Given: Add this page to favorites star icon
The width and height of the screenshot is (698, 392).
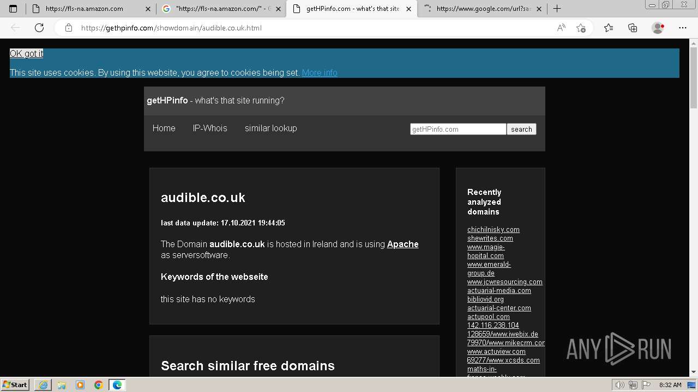Looking at the screenshot, I should tap(581, 28).
